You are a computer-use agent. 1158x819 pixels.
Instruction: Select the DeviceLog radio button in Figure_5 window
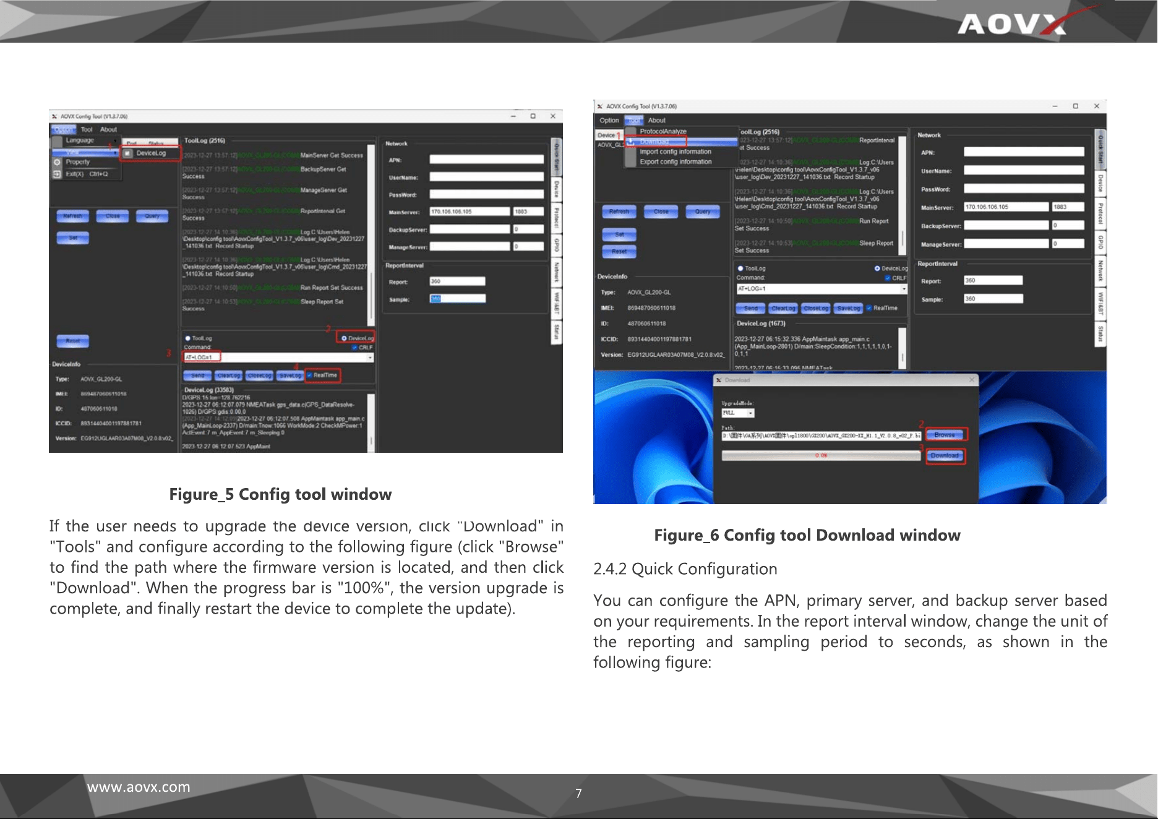344,338
